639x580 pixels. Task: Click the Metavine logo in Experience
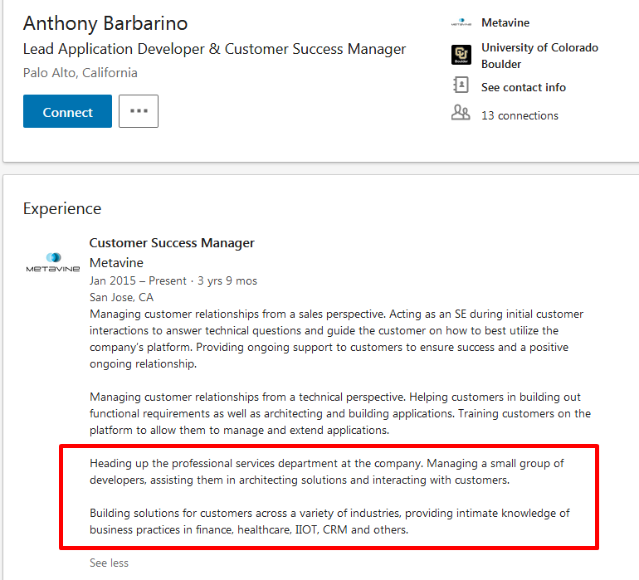point(53,262)
